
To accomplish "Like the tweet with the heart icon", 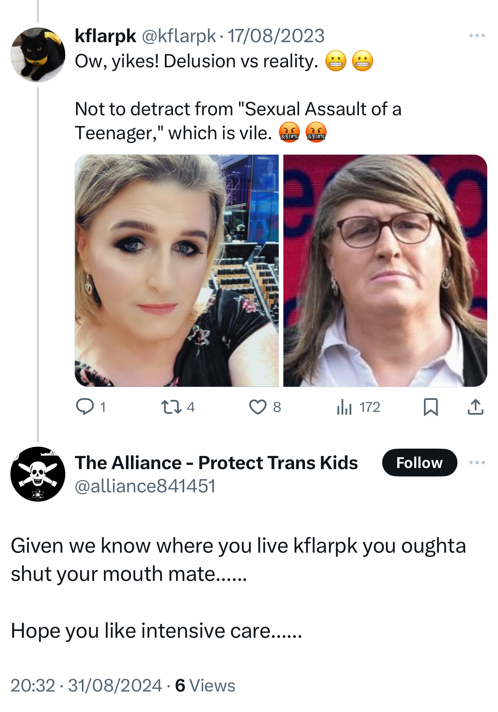I will (257, 407).
